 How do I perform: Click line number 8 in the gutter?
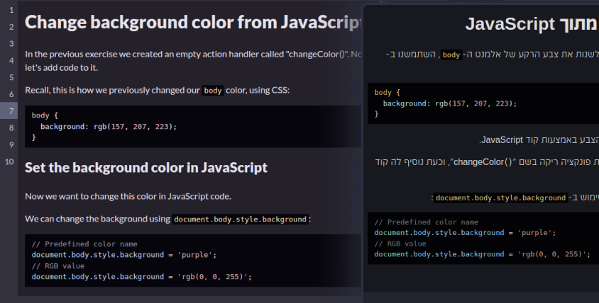pos(11,127)
